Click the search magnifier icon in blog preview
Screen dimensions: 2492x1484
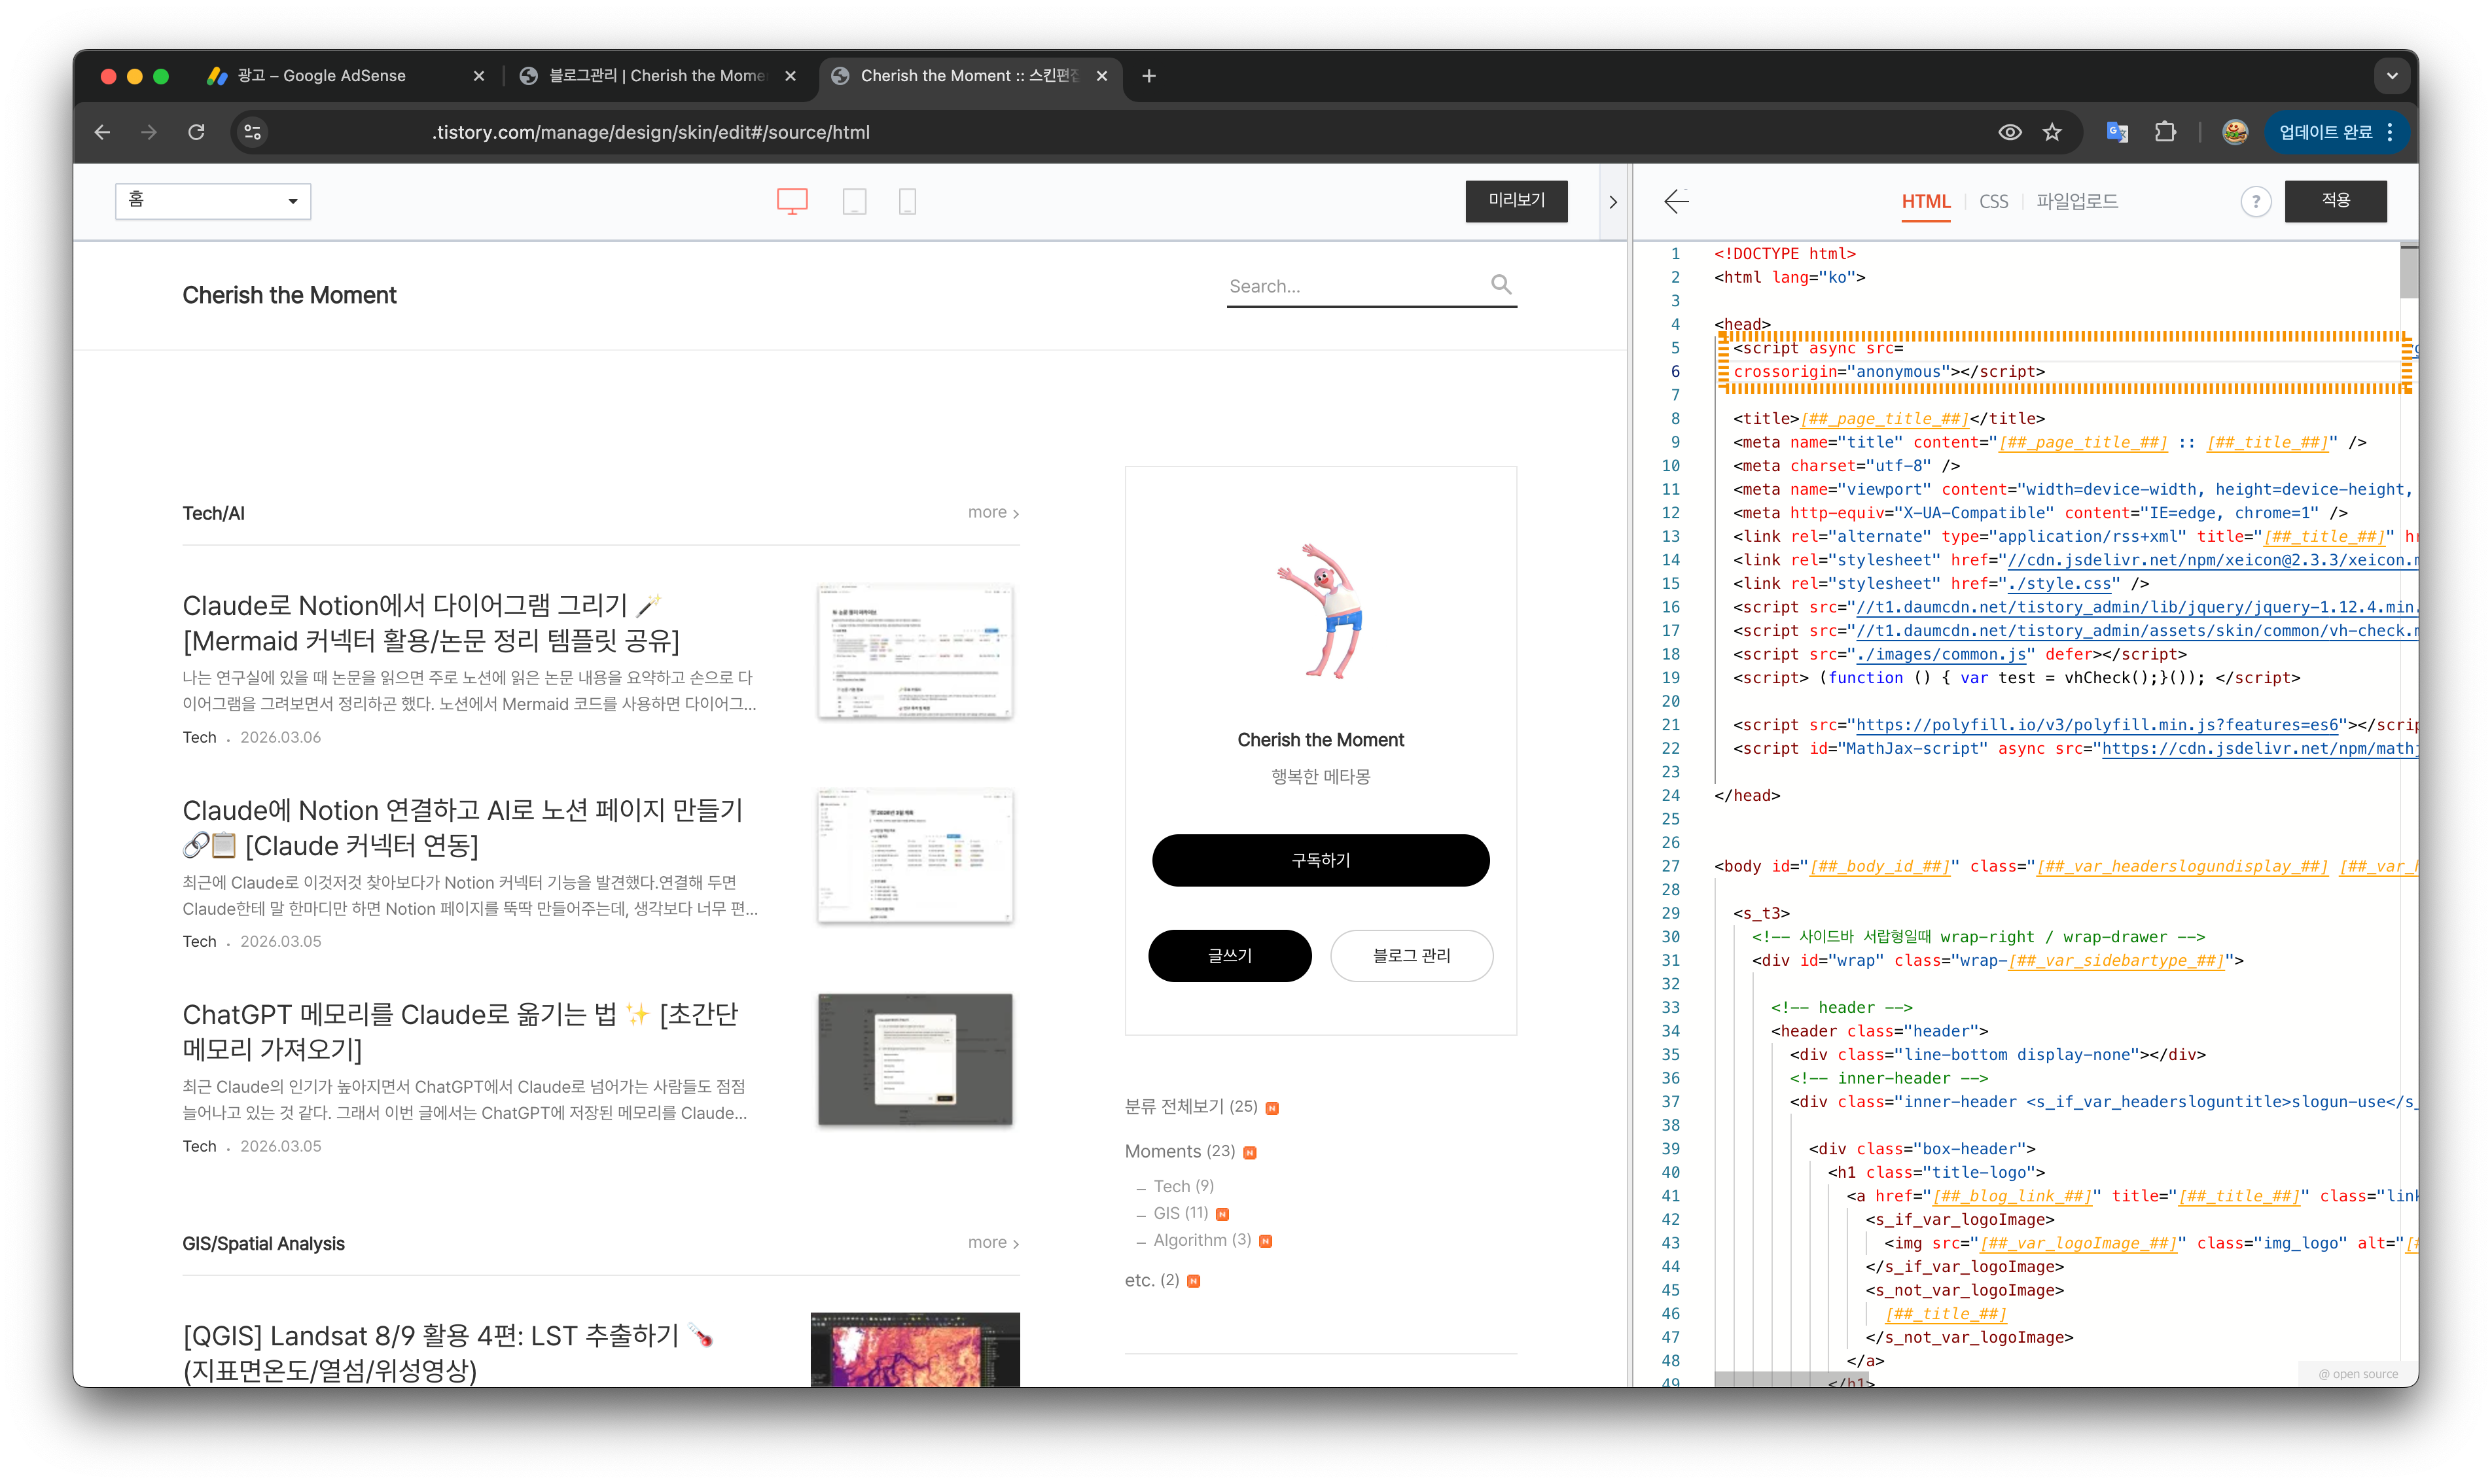[x=1501, y=285]
